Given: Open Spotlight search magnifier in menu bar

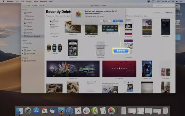Looking at the screenshot, I should point(173,1).
